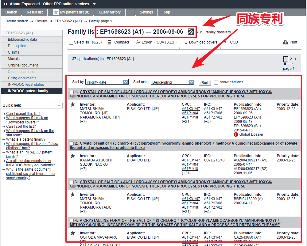The image size is (307, 246).
Task: Open help link What is an INPADOC patent family?
Action: [x=29, y=154]
